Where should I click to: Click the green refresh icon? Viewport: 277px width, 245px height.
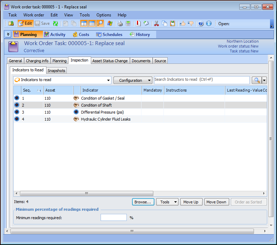pos(56,23)
